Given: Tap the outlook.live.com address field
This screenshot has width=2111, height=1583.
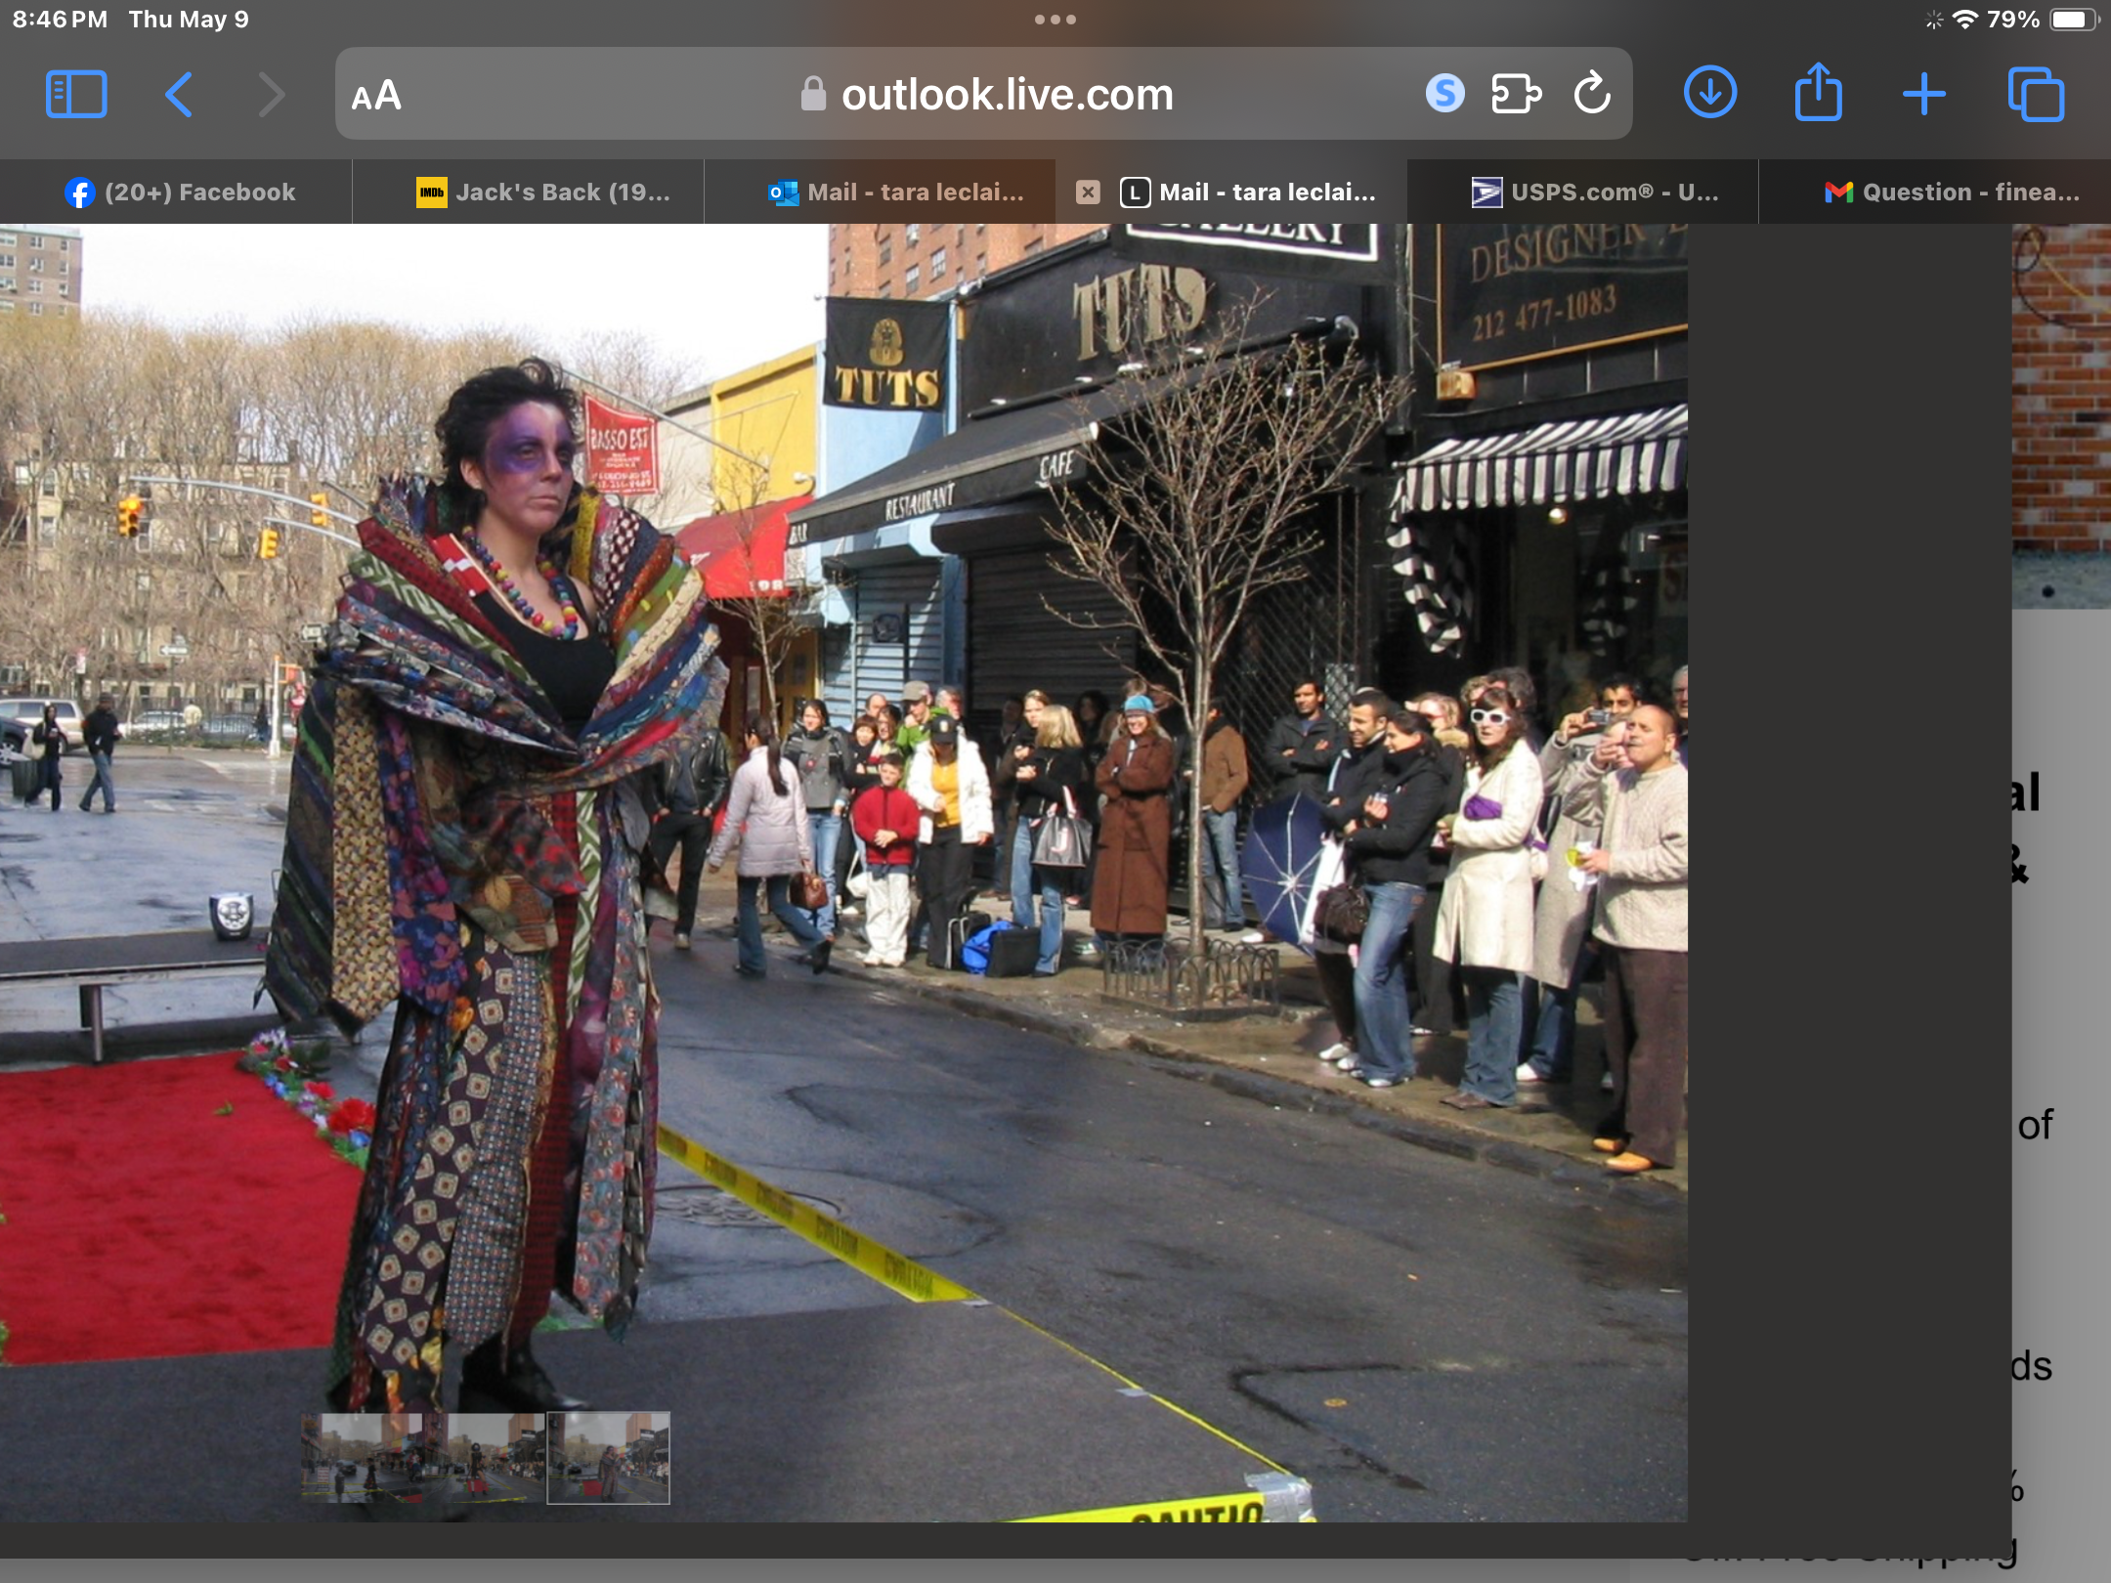Looking at the screenshot, I should point(987,95).
